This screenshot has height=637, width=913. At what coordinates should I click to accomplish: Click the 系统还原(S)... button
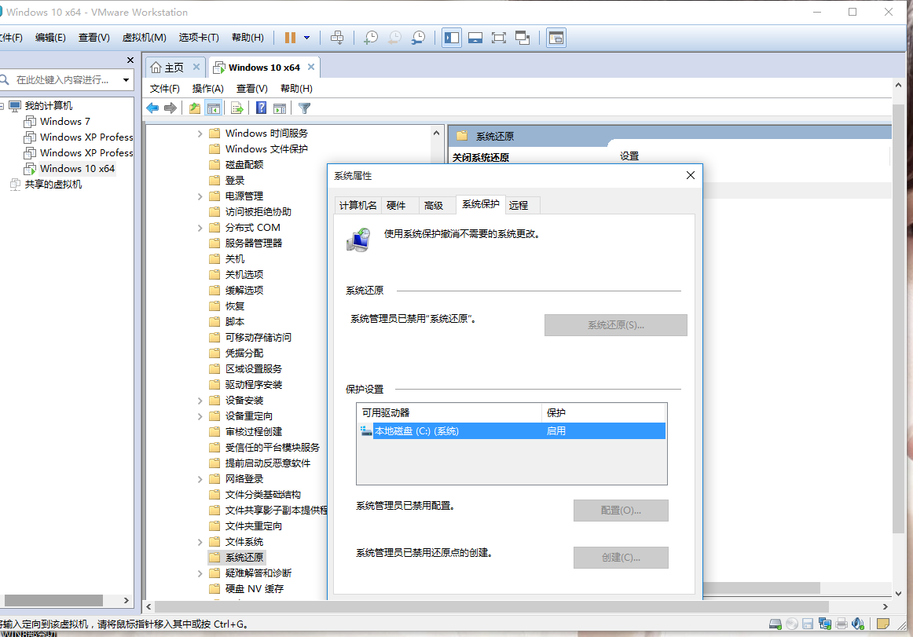[x=615, y=325]
